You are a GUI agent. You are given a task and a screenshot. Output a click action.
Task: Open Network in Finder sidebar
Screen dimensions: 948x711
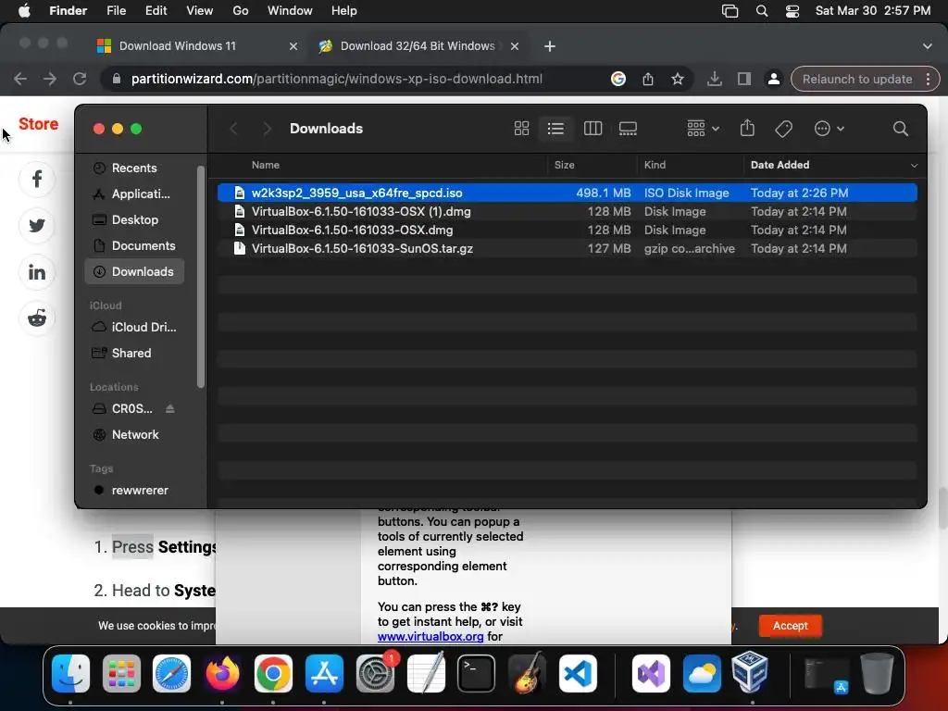134,435
